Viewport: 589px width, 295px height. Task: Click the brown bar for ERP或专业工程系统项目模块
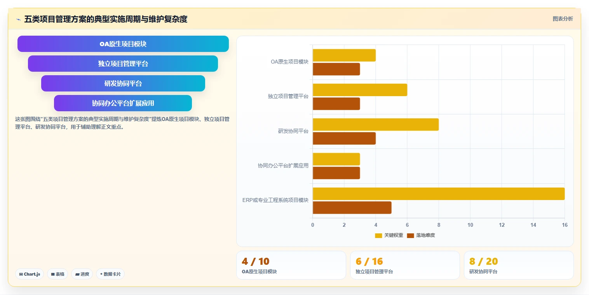(352, 207)
